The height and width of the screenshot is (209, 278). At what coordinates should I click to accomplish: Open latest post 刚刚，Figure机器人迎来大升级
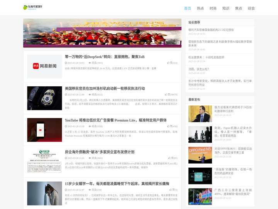click(x=233, y=132)
